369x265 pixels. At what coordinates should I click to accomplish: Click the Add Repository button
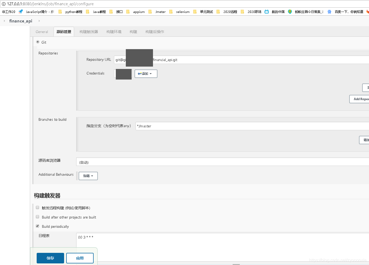(359, 99)
